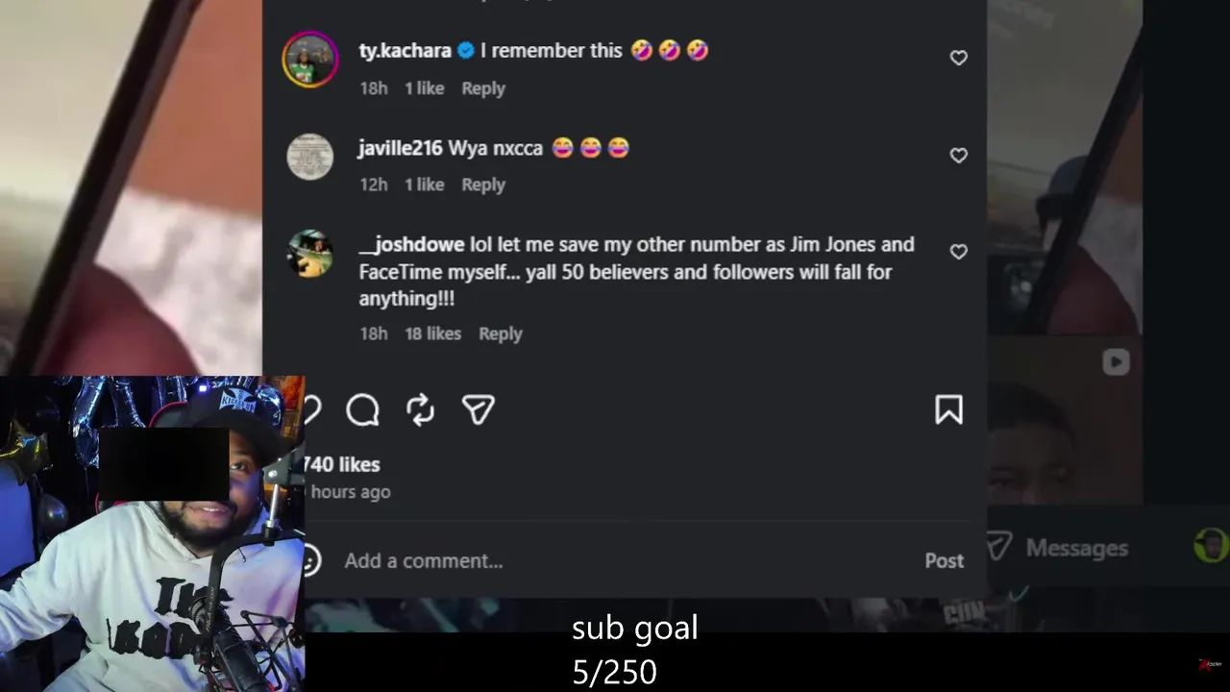View the 740 likes list

[342, 464]
